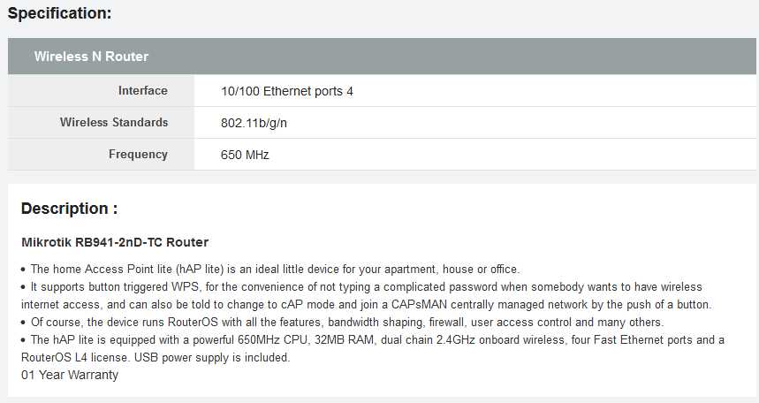This screenshot has height=403, width=759.
Task: Select the Wireless Standards label cell
Action: tap(113, 123)
